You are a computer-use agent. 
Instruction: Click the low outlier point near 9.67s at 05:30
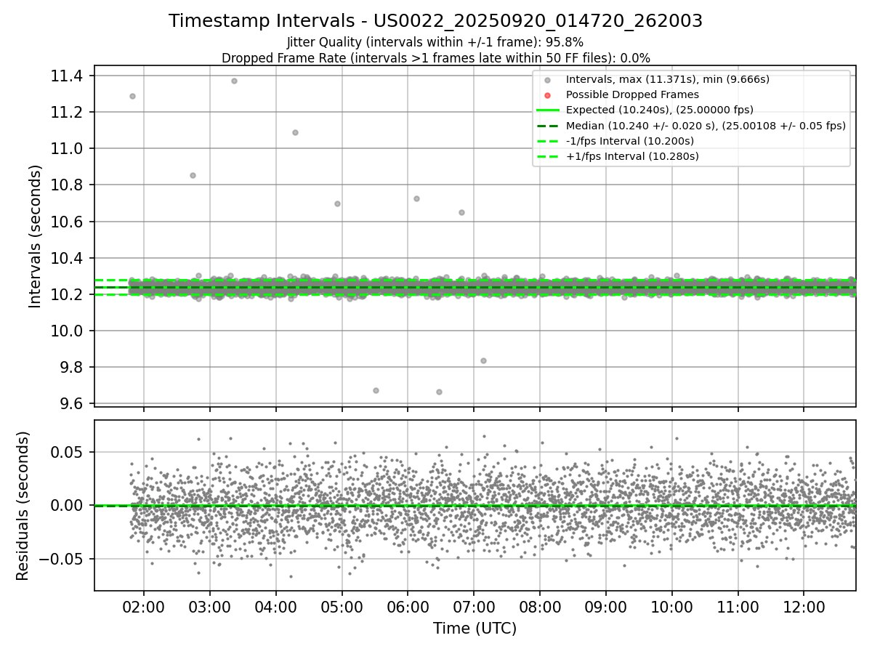(x=376, y=390)
